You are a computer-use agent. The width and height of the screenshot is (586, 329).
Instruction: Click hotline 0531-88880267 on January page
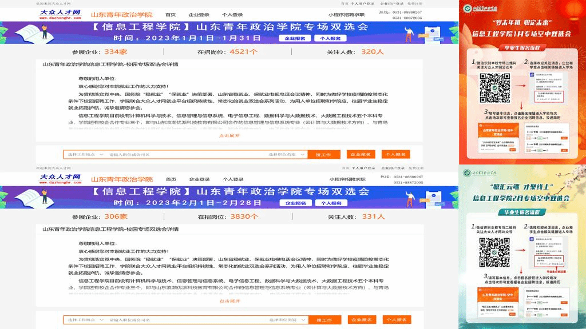[x=407, y=13]
